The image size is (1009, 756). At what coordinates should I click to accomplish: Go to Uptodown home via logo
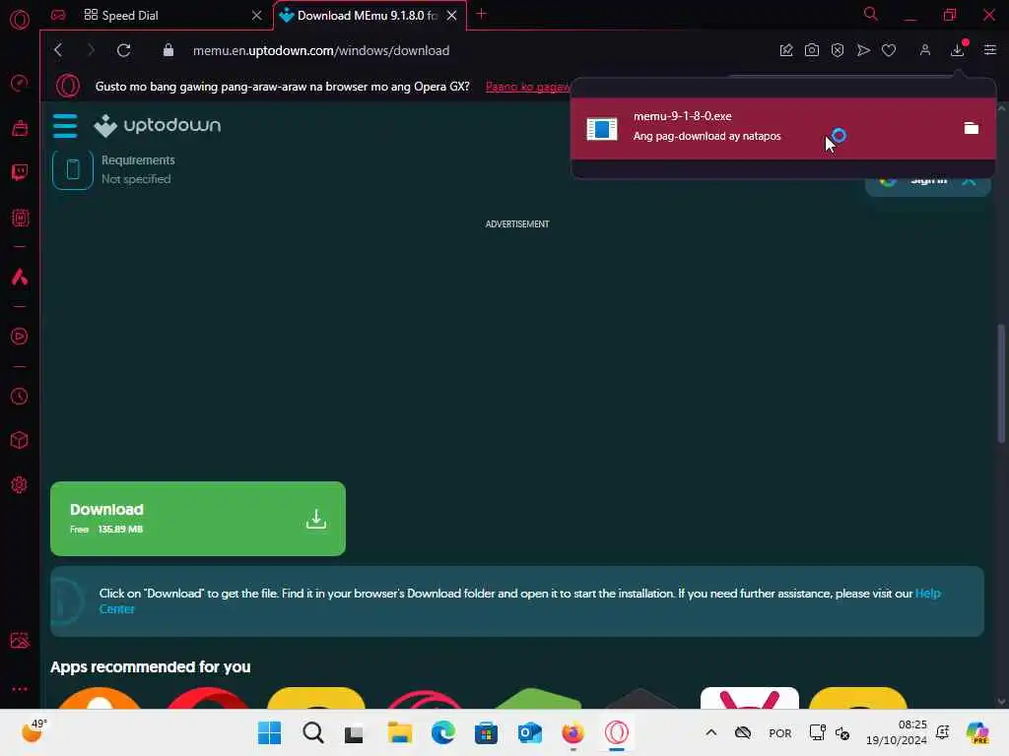click(157, 125)
